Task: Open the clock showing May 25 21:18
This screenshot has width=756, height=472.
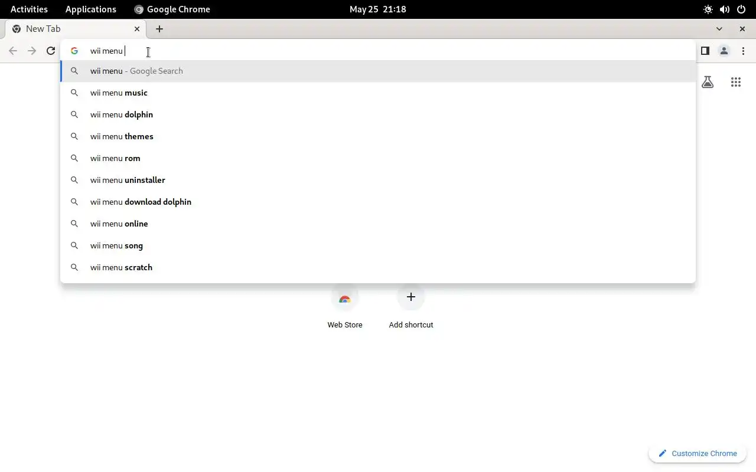Action: coord(378,9)
